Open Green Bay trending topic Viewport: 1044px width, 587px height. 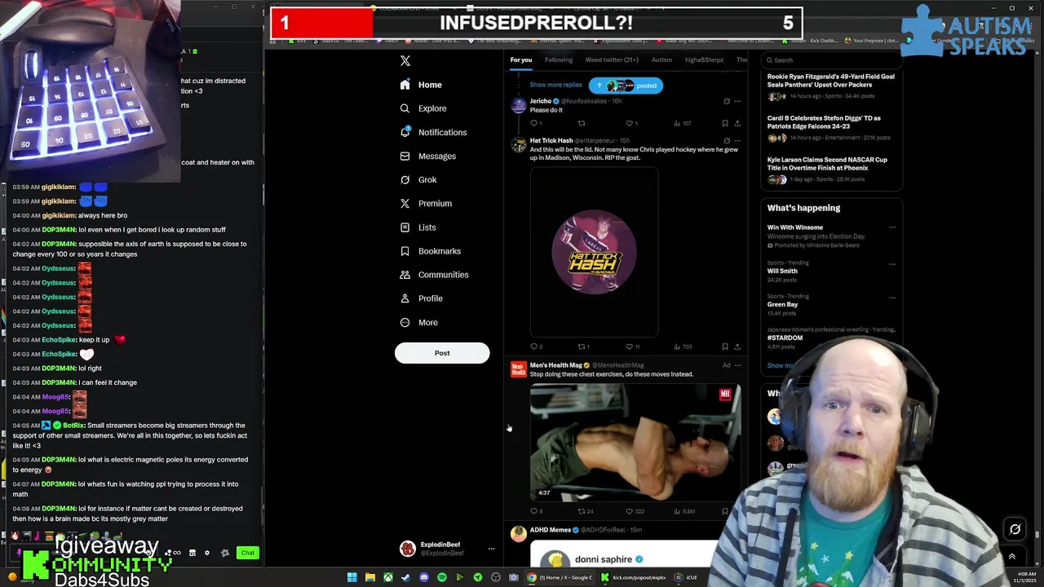(782, 304)
